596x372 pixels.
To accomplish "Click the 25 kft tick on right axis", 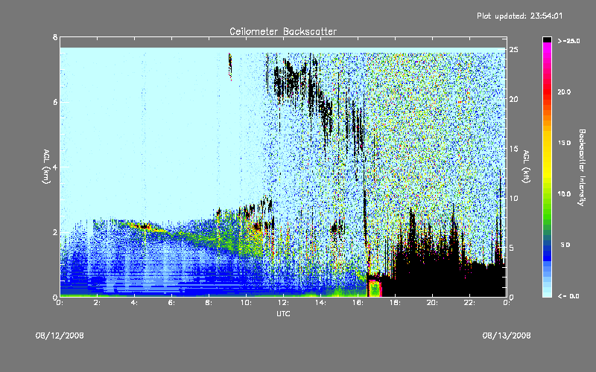I will point(513,50).
